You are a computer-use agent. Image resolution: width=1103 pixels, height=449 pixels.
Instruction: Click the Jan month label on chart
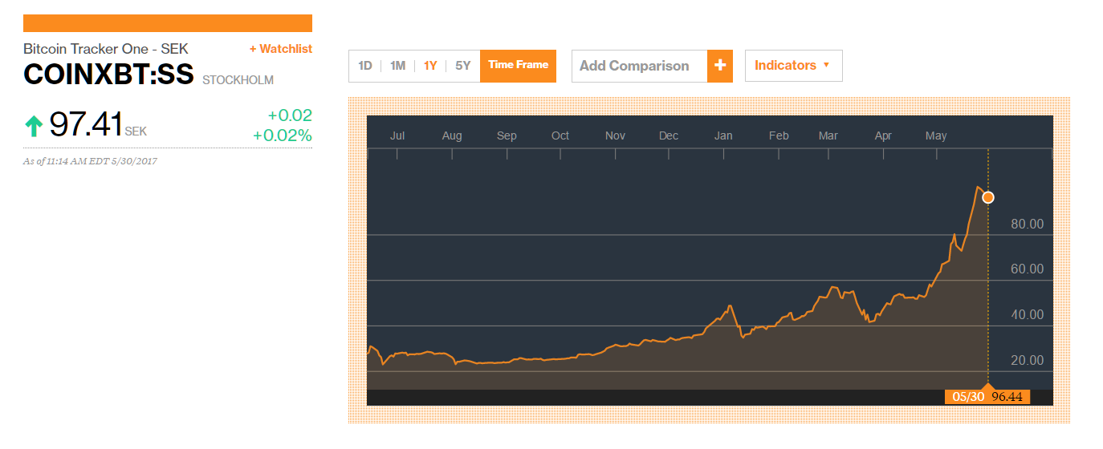pos(723,136)
